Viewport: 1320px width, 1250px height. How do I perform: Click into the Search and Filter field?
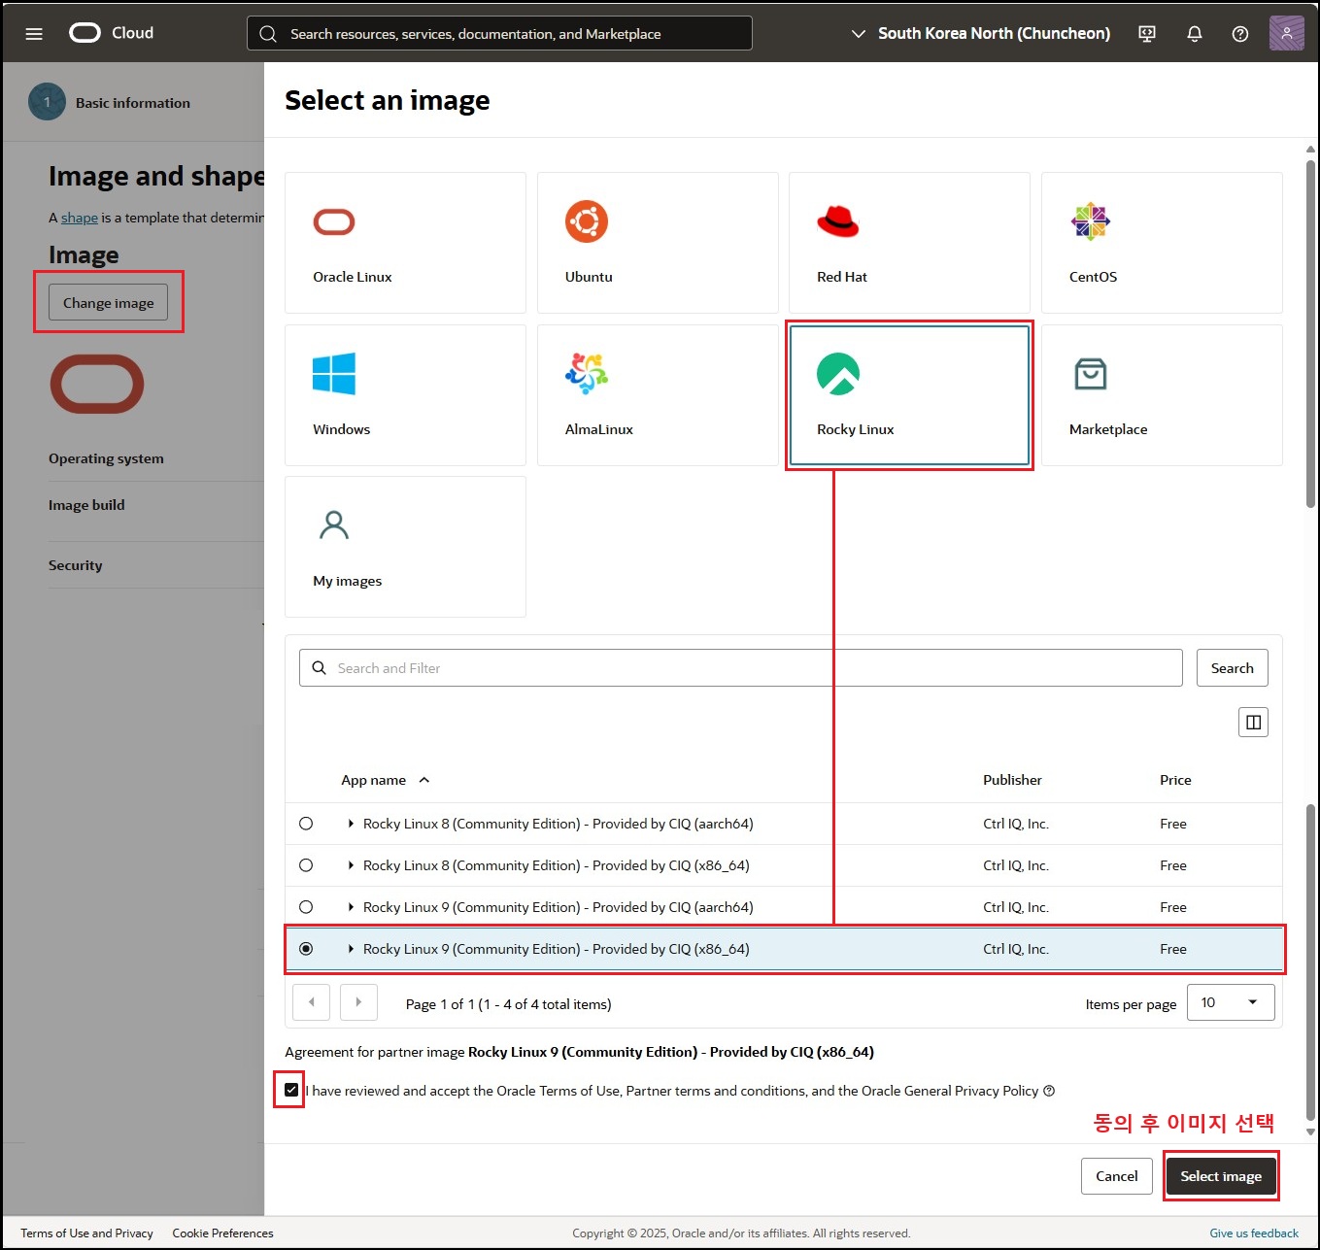[x=741, y=668]
